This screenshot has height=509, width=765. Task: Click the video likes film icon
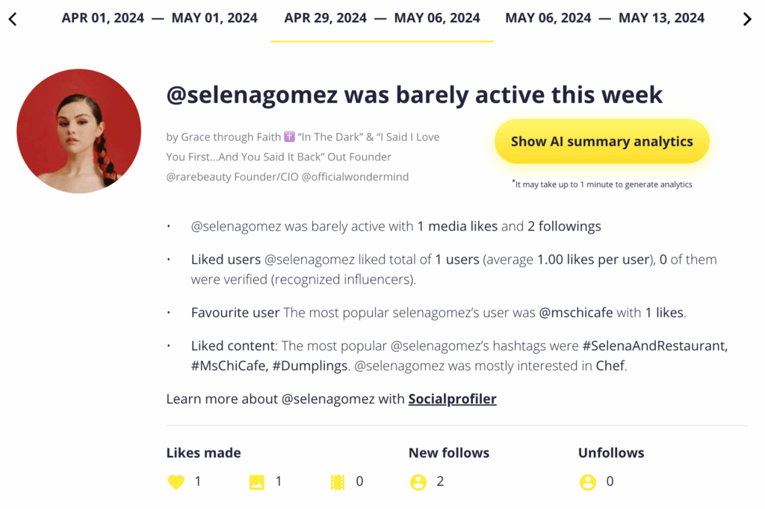click(x=338, y=481)
